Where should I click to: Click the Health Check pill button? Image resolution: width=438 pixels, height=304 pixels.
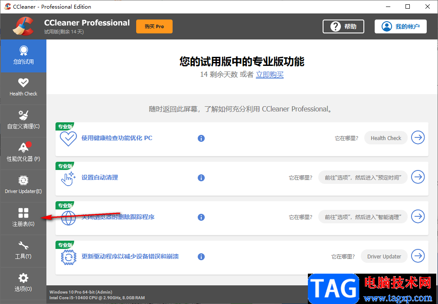386,138
